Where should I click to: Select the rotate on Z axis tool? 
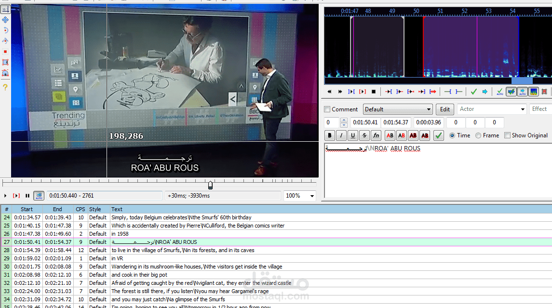tap(5, 30)
